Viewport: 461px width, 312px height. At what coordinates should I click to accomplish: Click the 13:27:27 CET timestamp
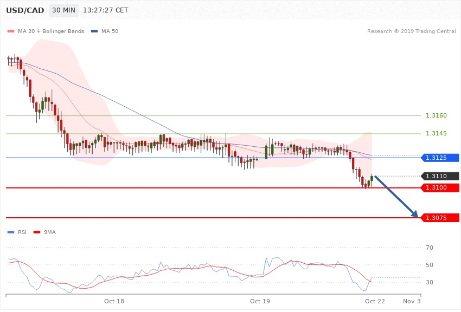108,11
